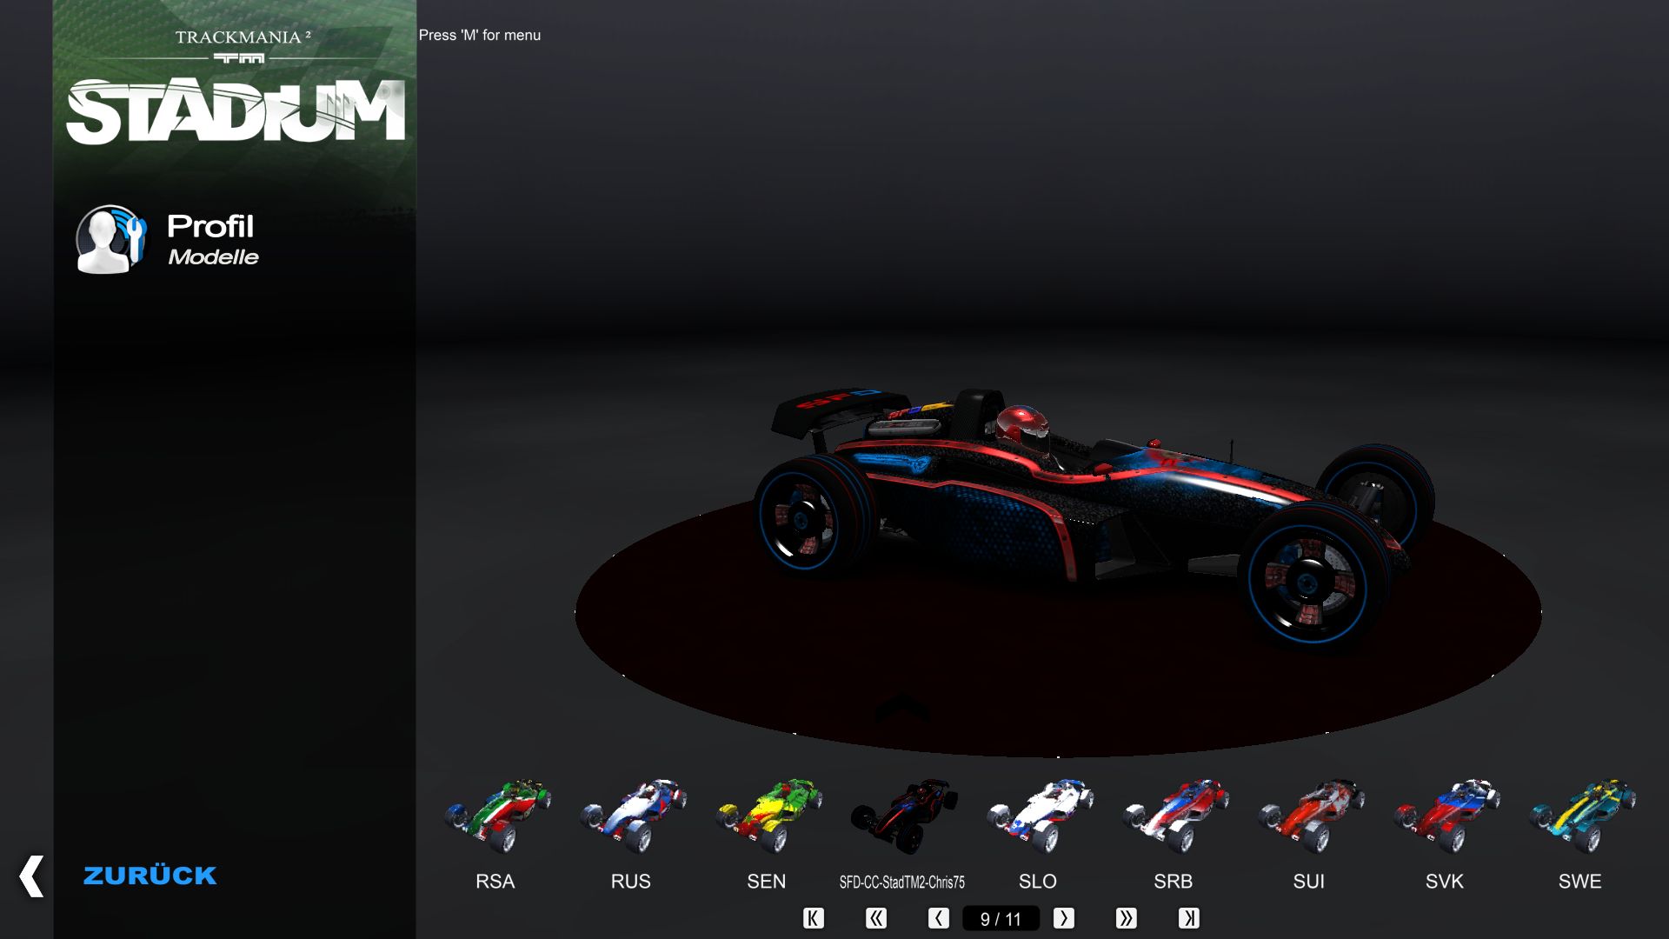Jump to first page of models
Viewport: 1669px width, 939px height.
813,918
